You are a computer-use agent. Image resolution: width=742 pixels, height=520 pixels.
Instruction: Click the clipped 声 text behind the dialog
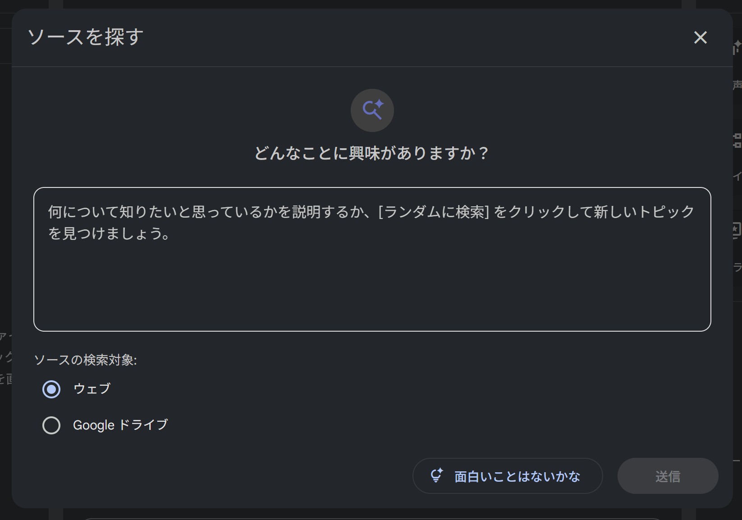tap(737, 85)
